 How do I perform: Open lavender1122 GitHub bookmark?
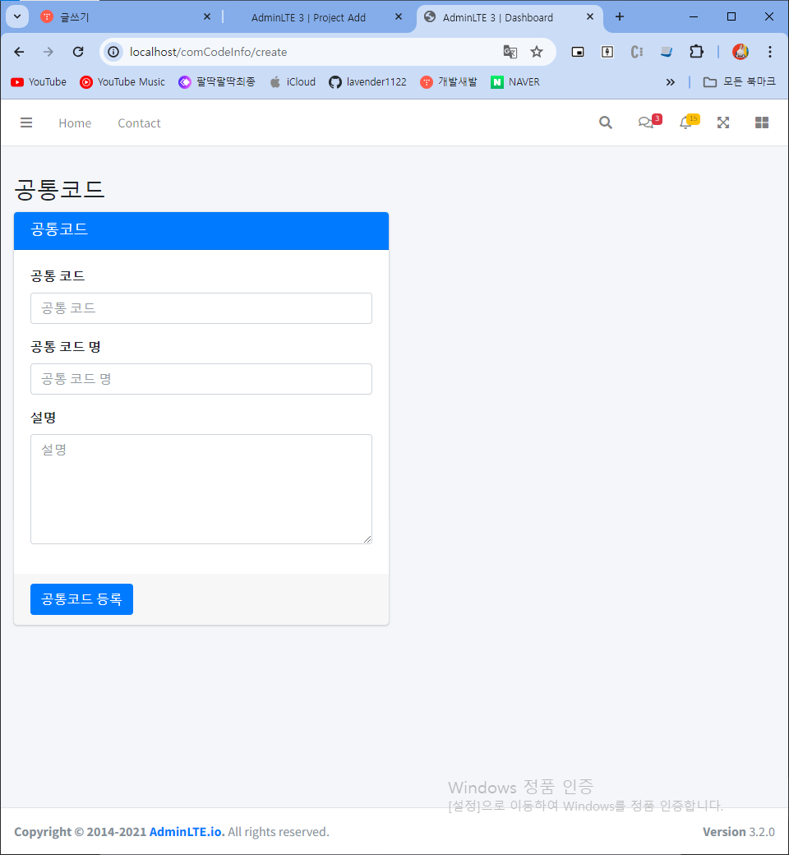(367, 81)
